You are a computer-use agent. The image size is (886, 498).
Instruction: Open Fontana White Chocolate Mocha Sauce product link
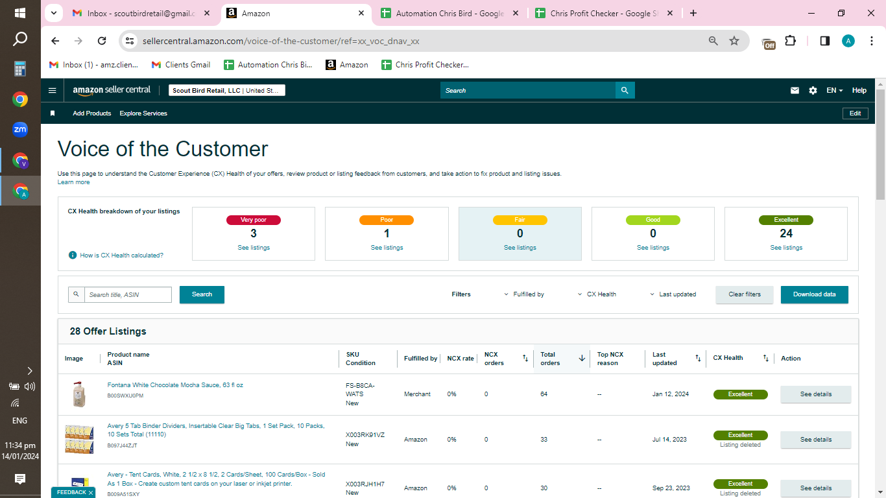pyautogui.click(x=175, y=385)
